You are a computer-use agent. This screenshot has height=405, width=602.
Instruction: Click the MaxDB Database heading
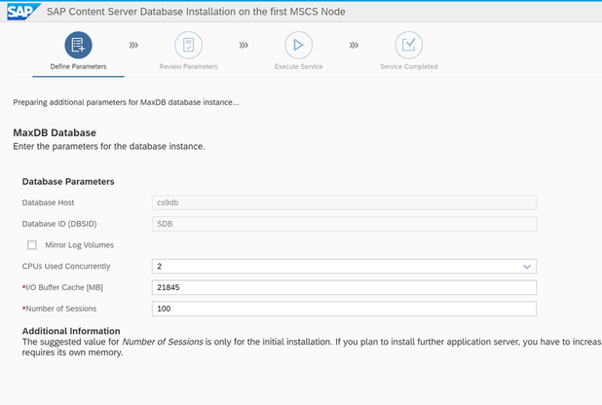coord(55,132)
